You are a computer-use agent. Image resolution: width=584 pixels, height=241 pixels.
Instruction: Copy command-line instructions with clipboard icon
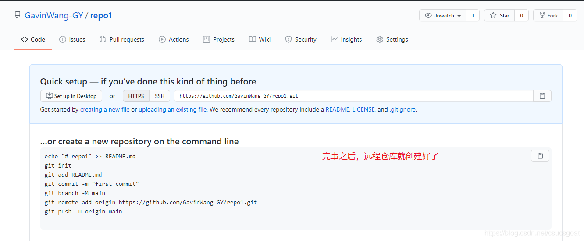[x=540, y=156]
